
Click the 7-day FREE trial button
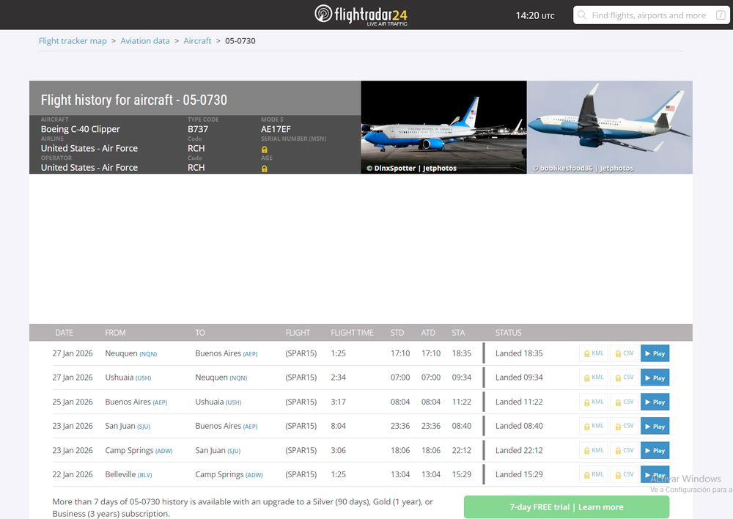point(566,507)
